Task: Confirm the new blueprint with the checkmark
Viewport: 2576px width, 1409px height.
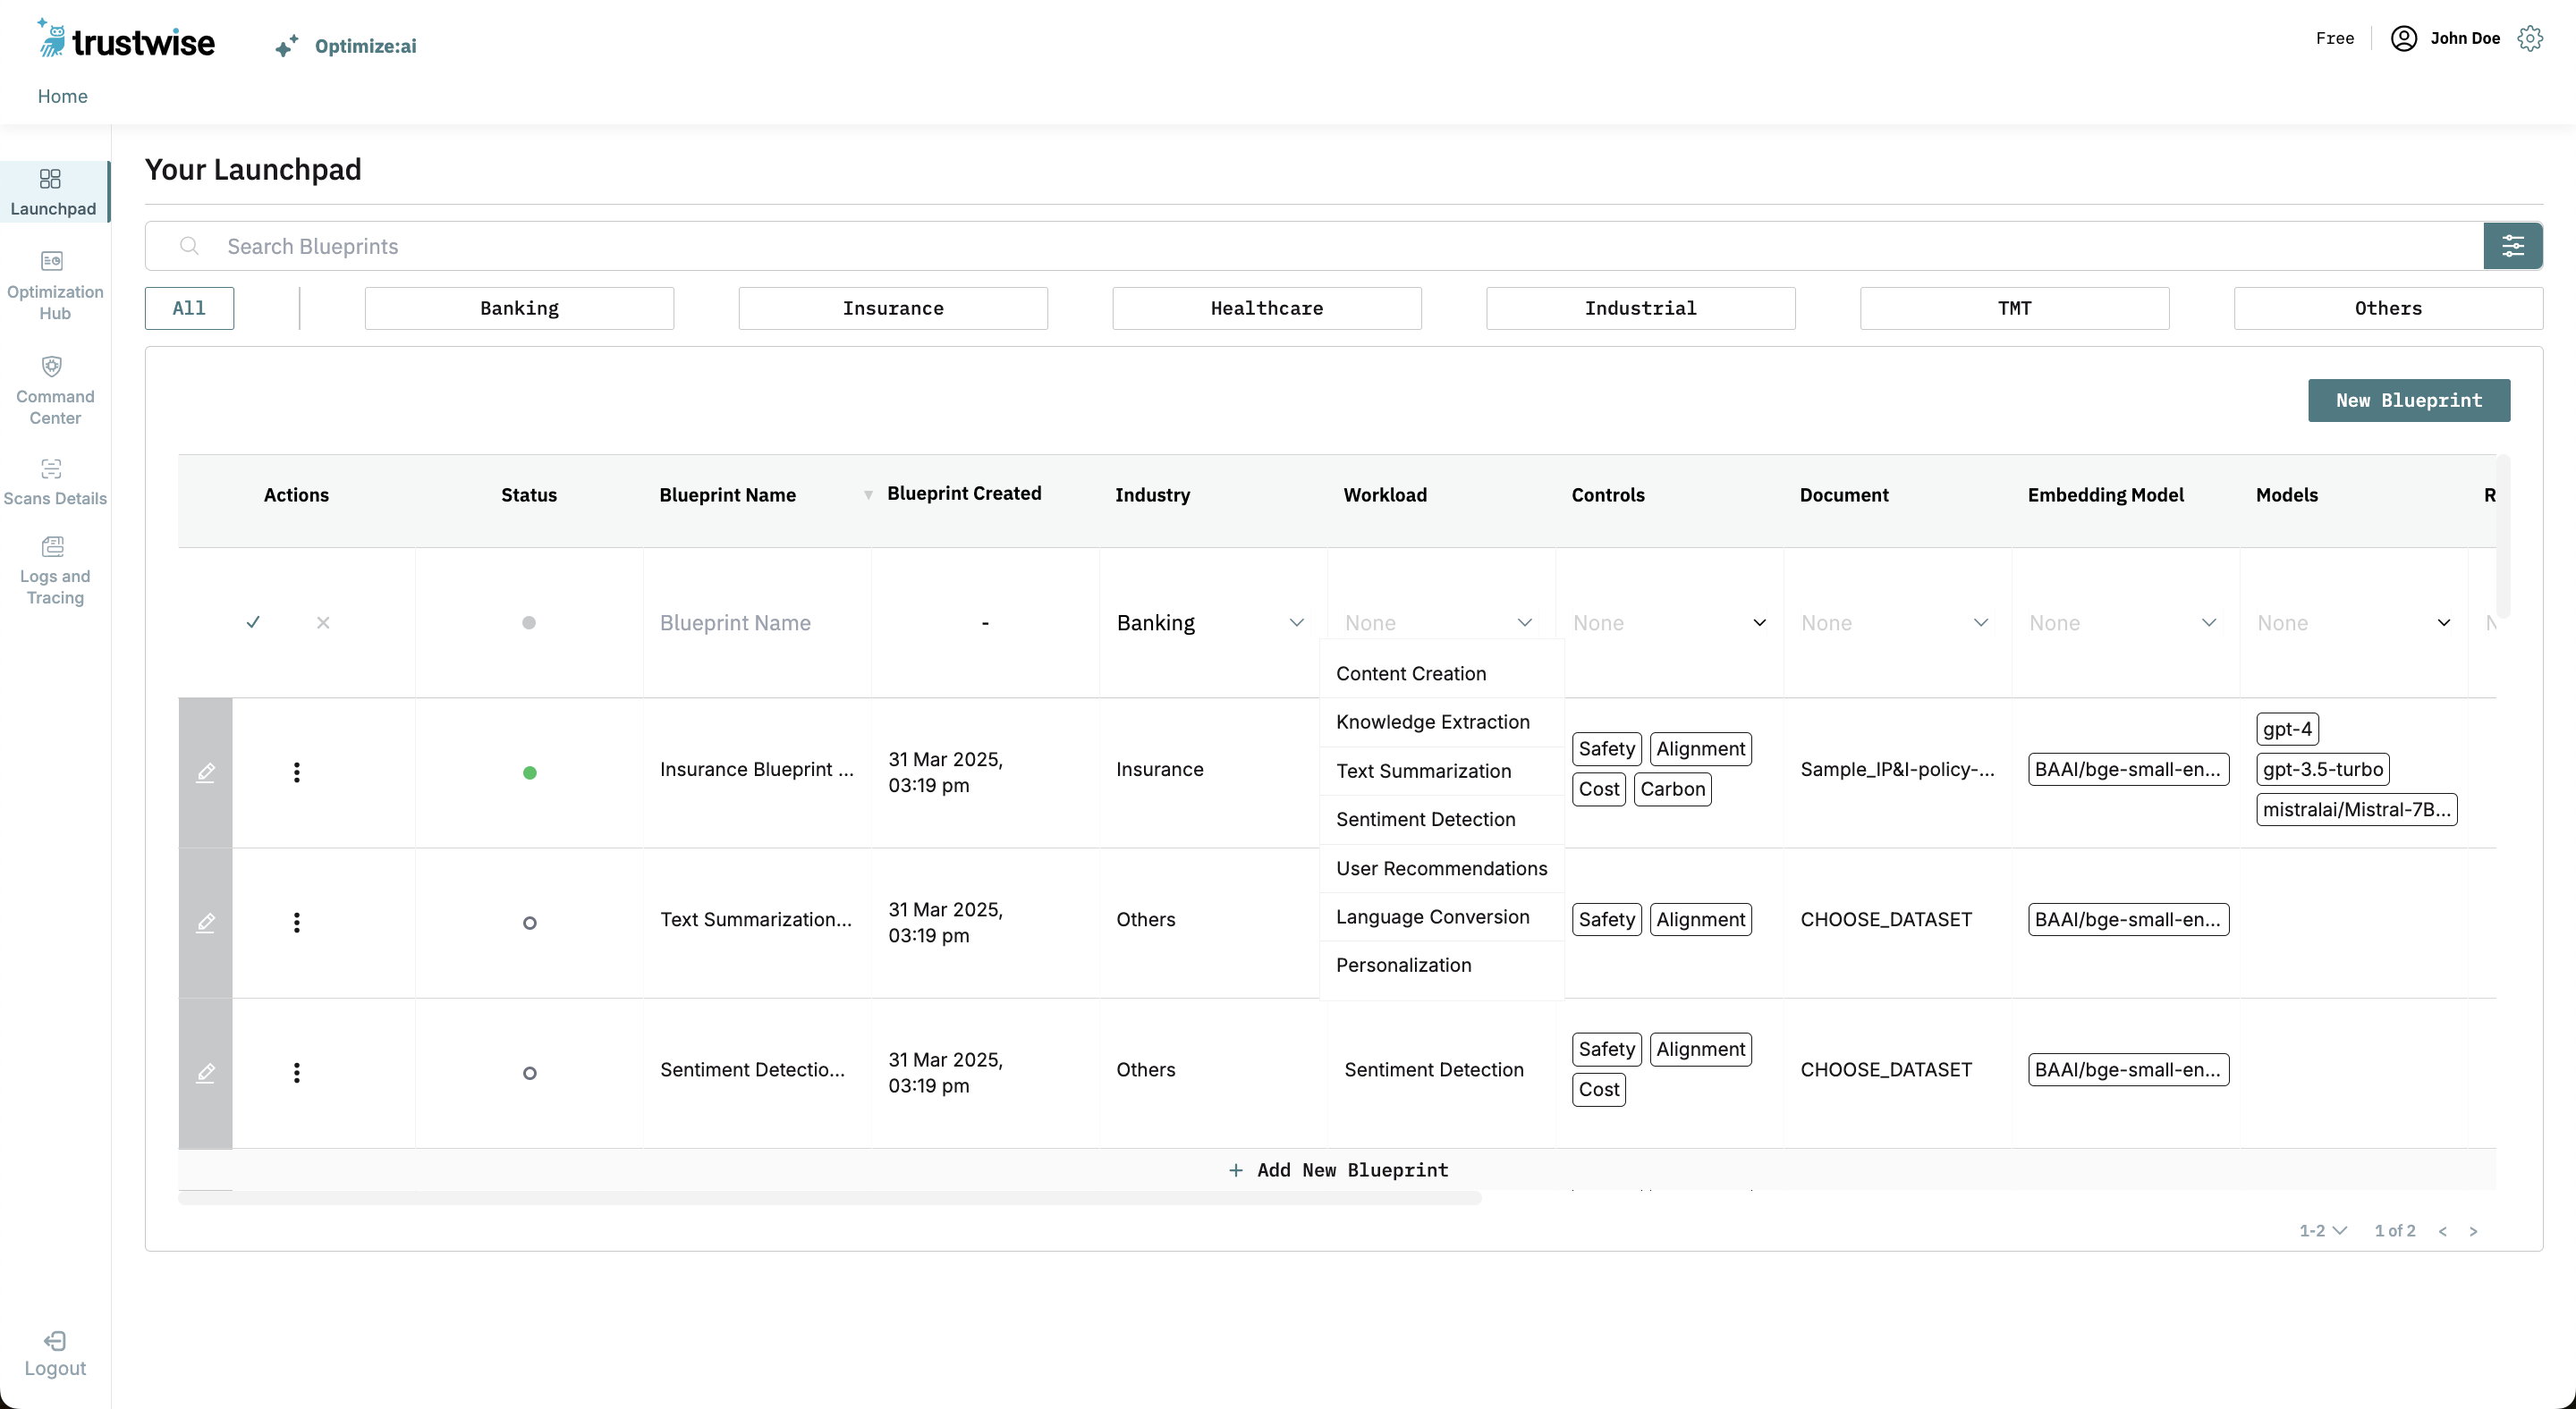Action: 253,622
